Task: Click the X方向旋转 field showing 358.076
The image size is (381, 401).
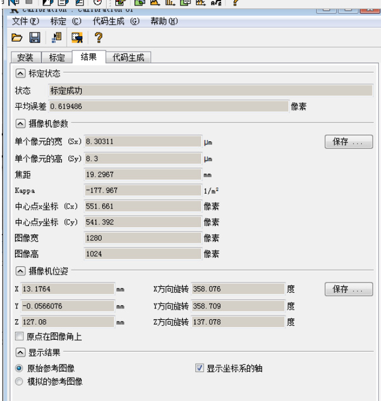Action: (238, 289)
